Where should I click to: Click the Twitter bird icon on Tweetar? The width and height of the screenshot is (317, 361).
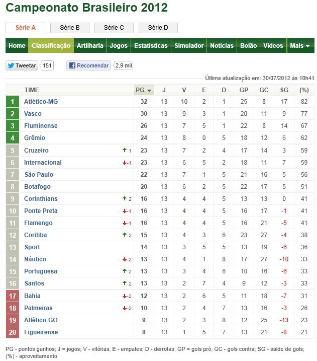(11, 65)
